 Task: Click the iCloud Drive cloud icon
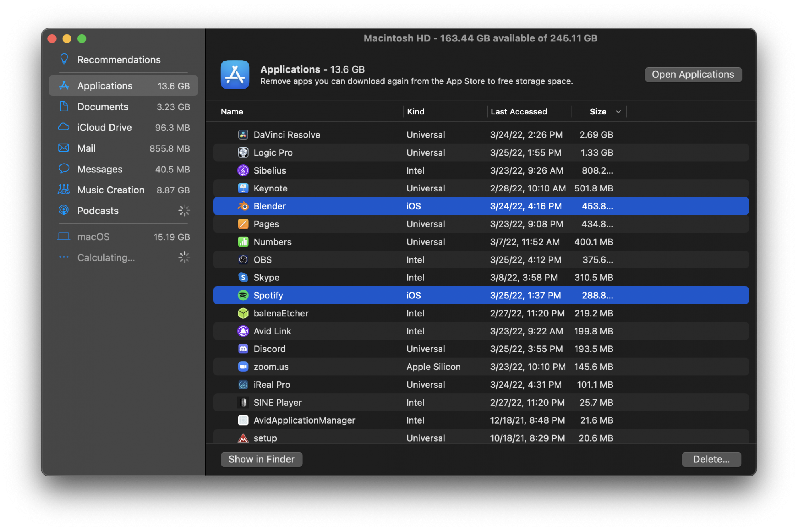click(64, 127)
